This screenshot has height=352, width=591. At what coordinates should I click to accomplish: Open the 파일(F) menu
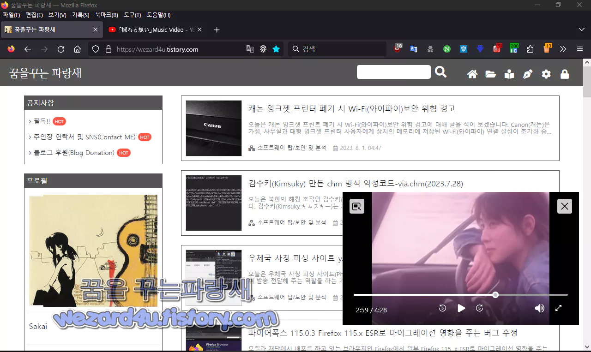point(12,15)
